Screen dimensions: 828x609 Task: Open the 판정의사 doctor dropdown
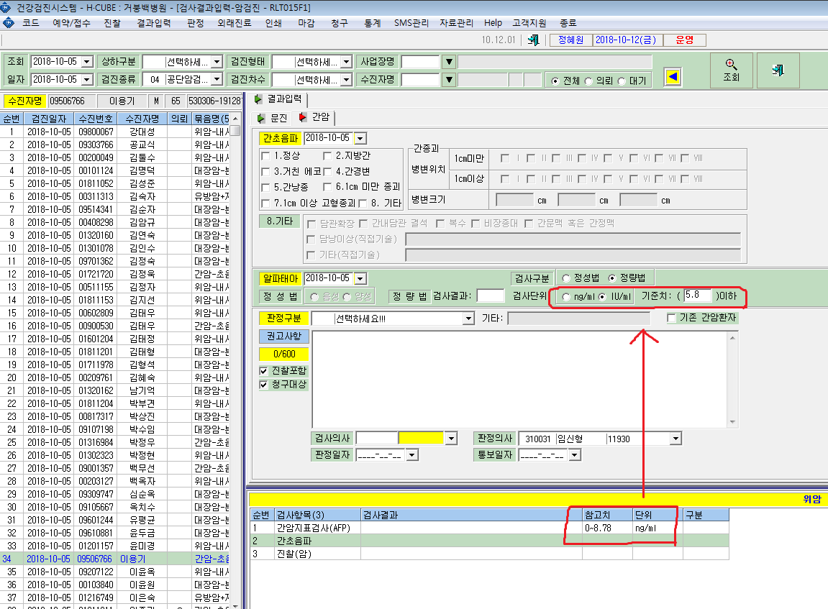[675, 439]
